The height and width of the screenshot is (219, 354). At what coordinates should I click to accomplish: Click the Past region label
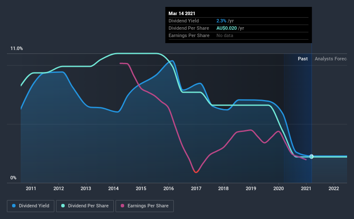[x=303, y=59]
